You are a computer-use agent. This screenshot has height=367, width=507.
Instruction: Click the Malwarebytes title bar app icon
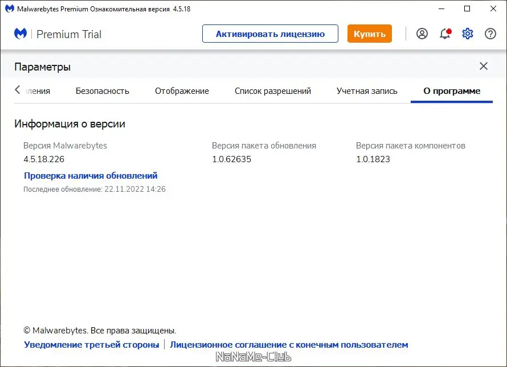tap(9, 9)
